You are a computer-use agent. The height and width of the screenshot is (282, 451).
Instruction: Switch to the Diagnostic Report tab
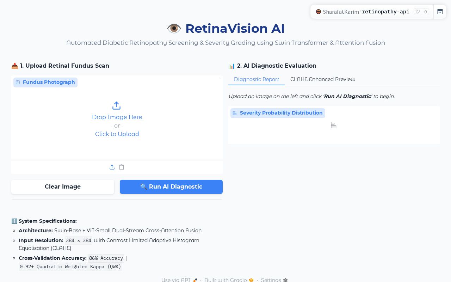[x=257, y=79]
